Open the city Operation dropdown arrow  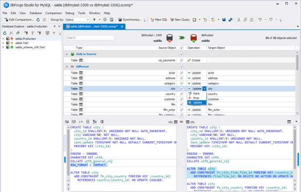coord(205,89)
